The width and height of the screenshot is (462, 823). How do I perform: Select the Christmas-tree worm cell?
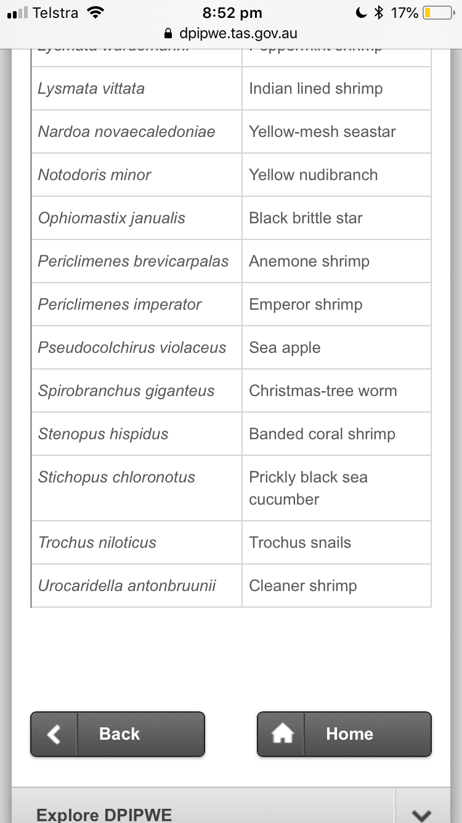tap(336, 391)
